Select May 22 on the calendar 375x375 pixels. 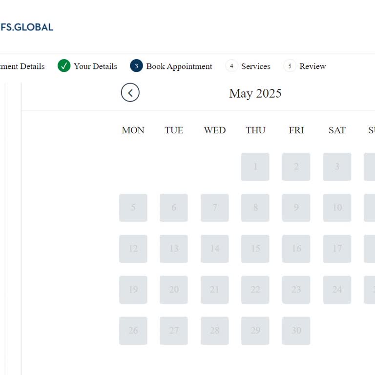point(255,290)
